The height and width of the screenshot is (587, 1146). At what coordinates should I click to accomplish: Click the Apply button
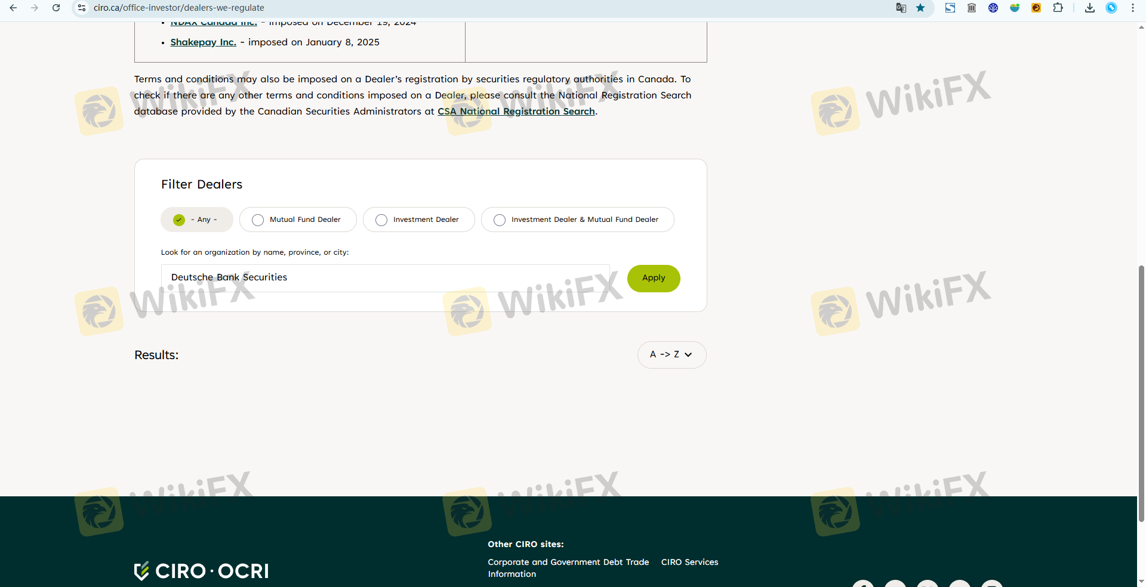pyautogui.click(x=654, y=278)
